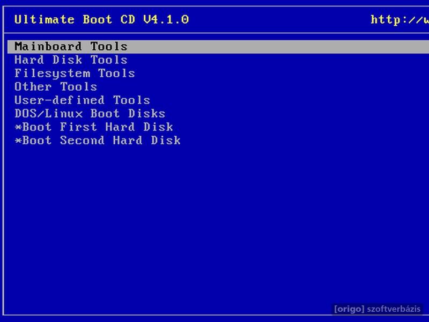Open the Other Tools entry
This screenshot has height=322, width=429.
point(56,87)
